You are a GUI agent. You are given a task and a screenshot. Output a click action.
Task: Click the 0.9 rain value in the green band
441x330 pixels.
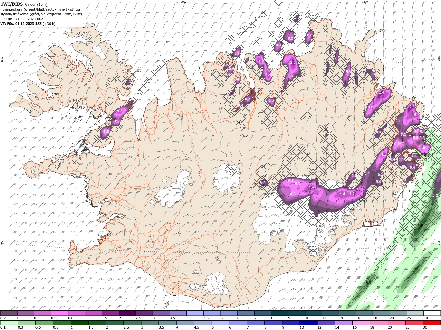368,282
